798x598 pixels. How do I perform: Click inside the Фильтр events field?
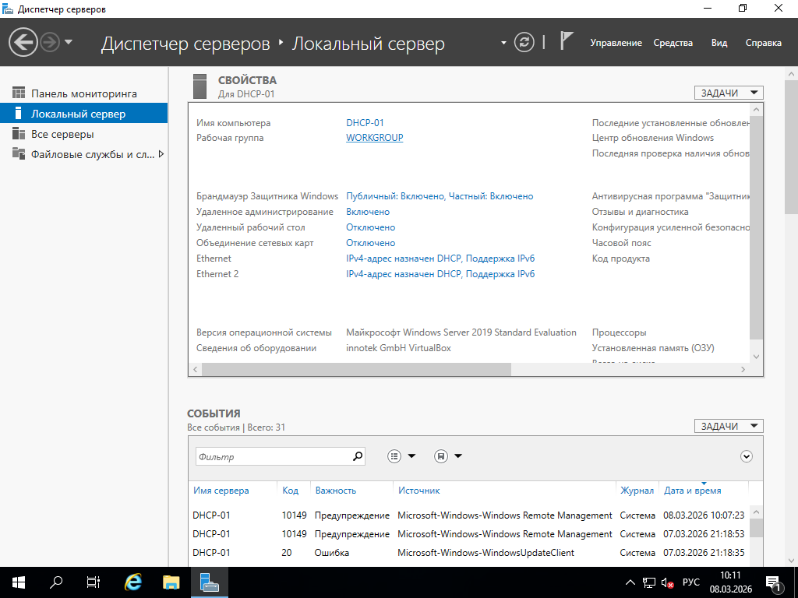(273, 456)
